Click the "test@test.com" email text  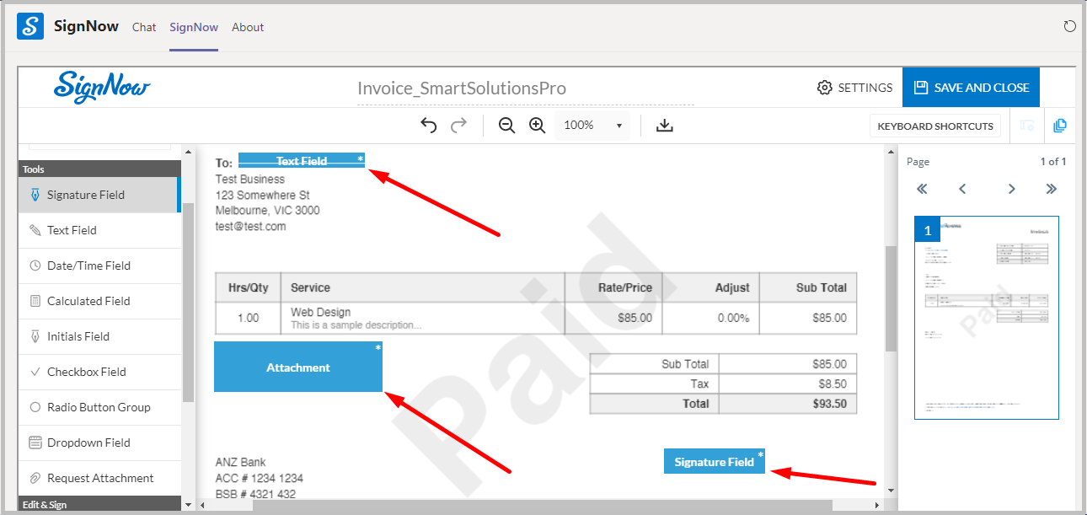(x=251, y=226)
